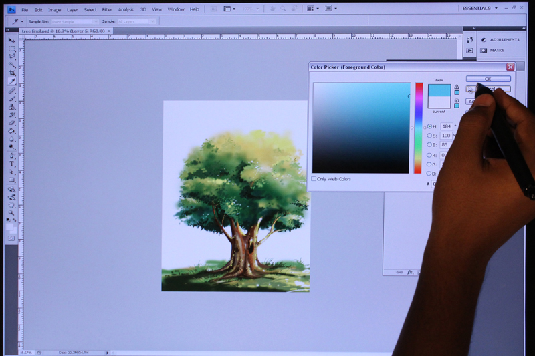
Task: Enable Only Web Colors checkbox
Action: point(314,179)
